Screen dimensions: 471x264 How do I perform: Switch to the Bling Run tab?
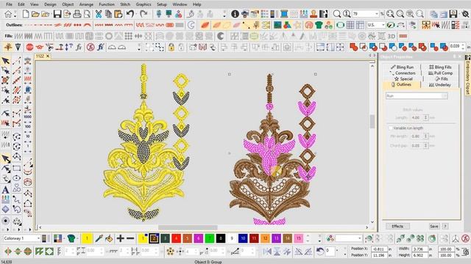click(x=403, y=67)
